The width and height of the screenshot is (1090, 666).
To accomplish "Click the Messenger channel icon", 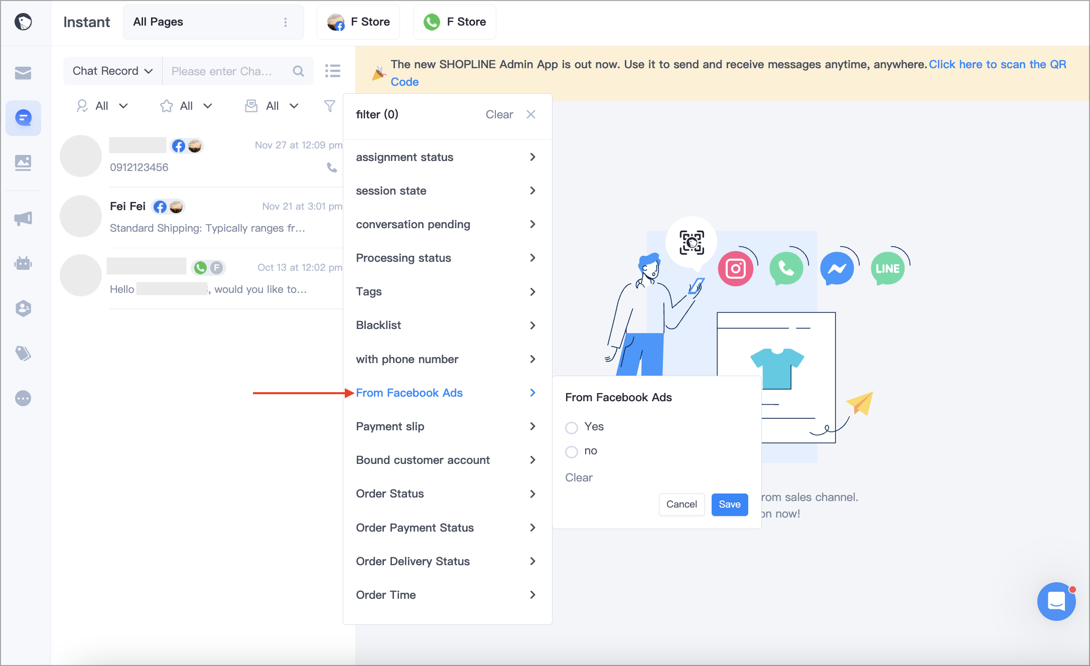I will (837, 269).
